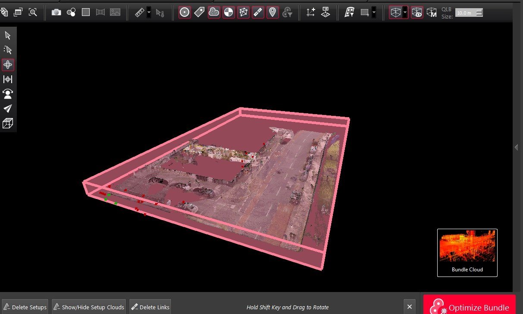Click the Show/Hide Setup Clouds button
The width and height of the screenshot is (523, 314).
click(x=89, y=307)
